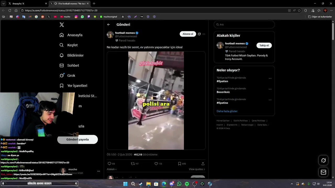Like the post via heart icon

pyautogui.click(x=156, y=164)
